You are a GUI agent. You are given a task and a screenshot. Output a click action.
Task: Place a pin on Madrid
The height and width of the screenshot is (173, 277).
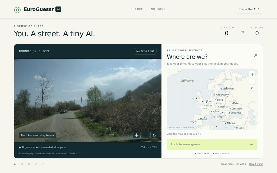coord(199,119)
